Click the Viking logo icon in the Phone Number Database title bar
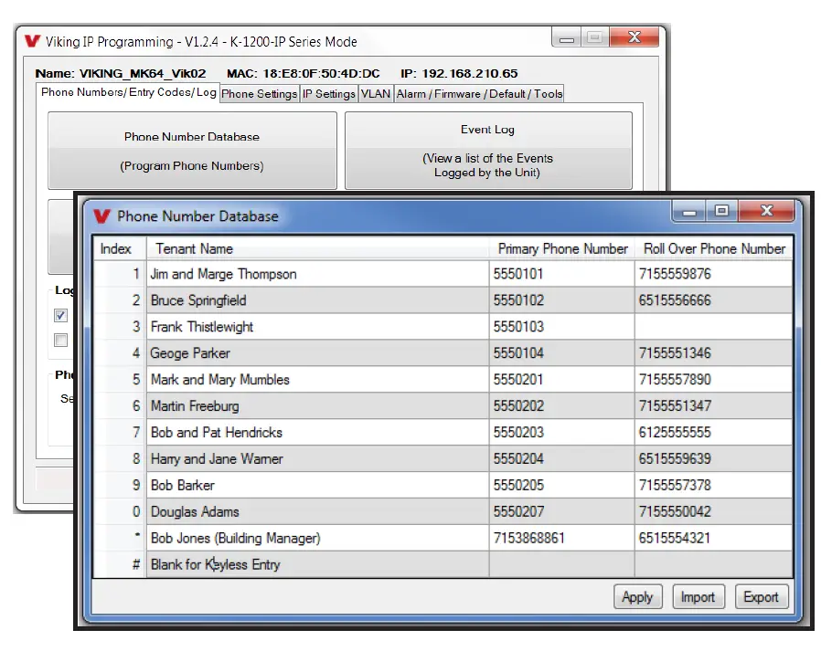Screen dimensions: 821x651 [x=101, y=216]
